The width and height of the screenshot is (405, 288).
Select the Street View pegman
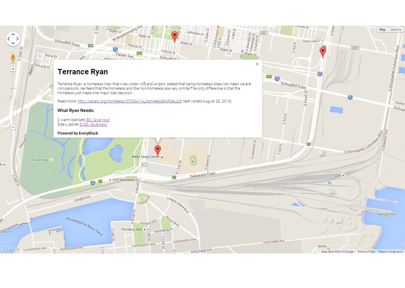[13, 58]
